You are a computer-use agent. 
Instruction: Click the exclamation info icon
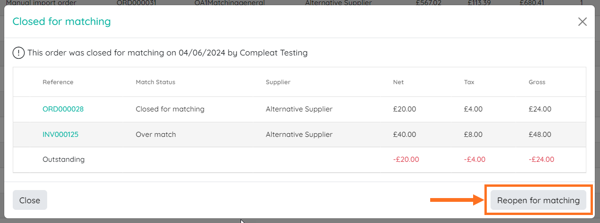pyautogui.click(x=18, y=53)
